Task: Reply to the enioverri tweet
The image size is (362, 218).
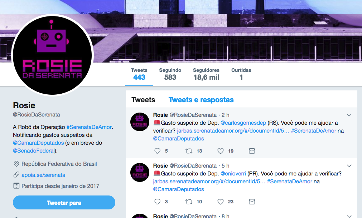Action: tap(158, 202)
